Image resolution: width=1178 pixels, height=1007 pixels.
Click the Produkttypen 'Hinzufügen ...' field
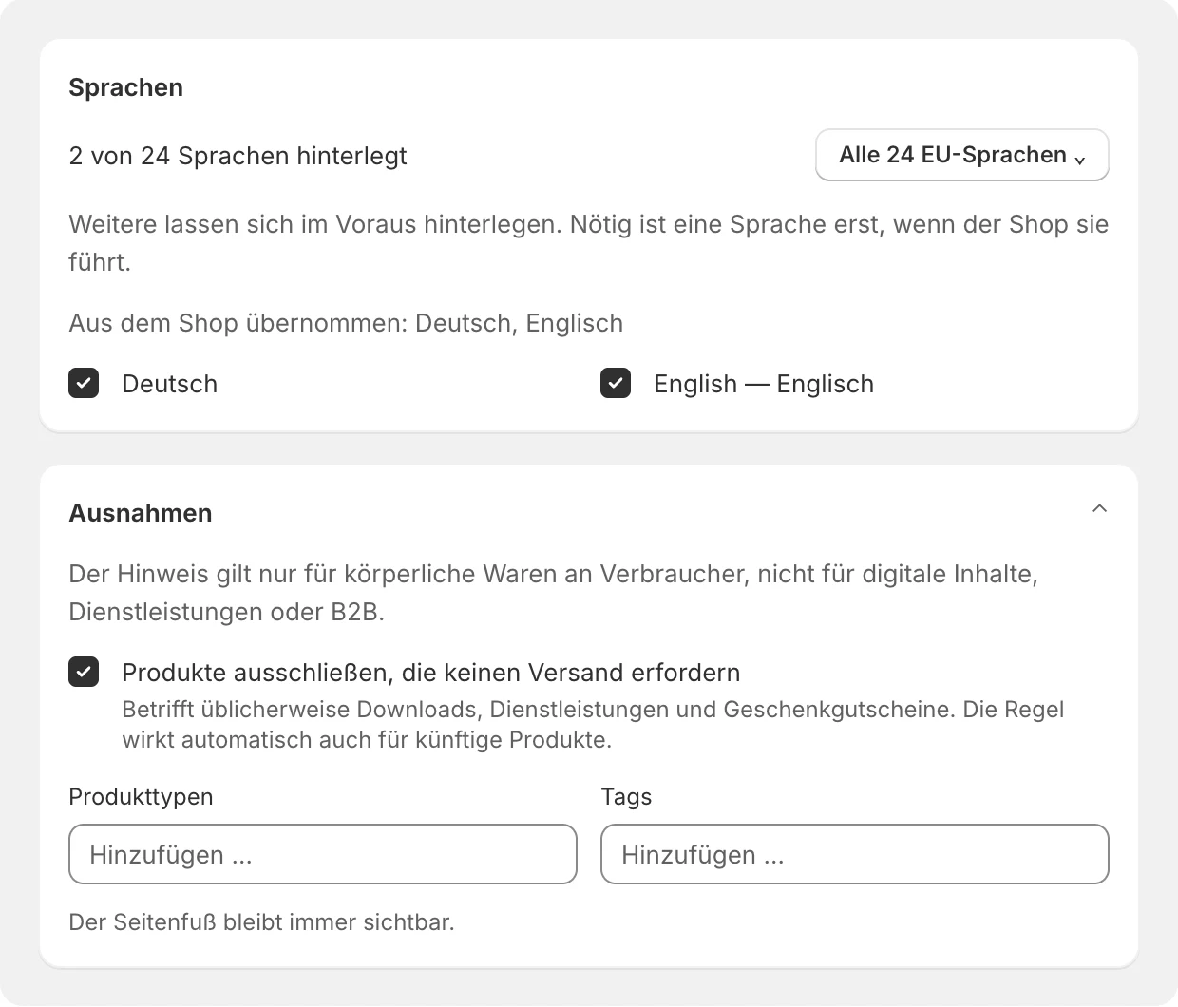323,854
